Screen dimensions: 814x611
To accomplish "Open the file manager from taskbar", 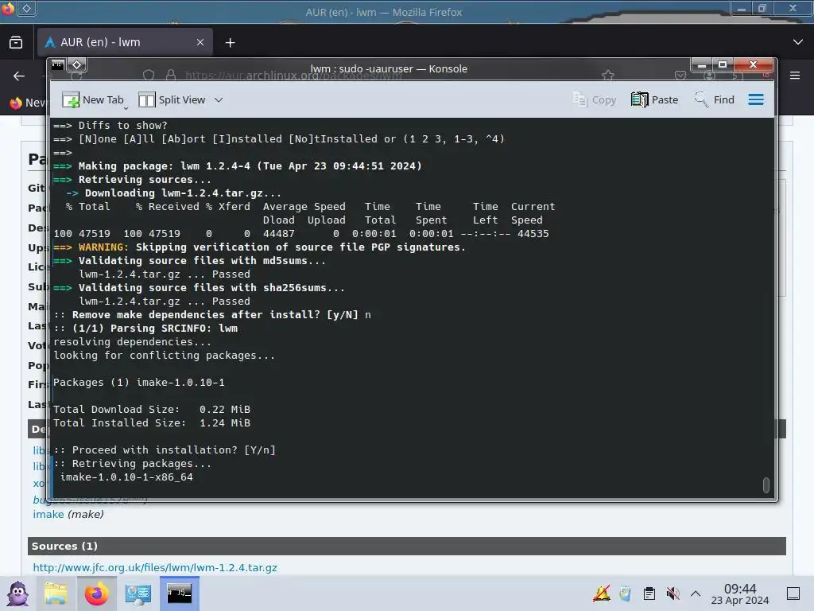I will pos(56,593).
